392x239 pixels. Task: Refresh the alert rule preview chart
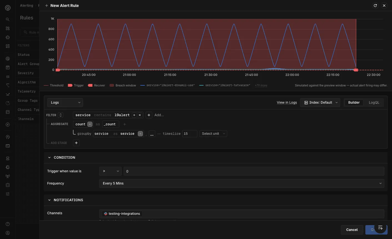coord(375,6)
